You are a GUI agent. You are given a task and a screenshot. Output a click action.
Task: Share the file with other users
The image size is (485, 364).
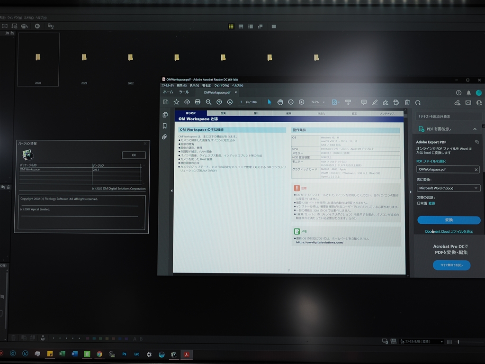point(479,102)
